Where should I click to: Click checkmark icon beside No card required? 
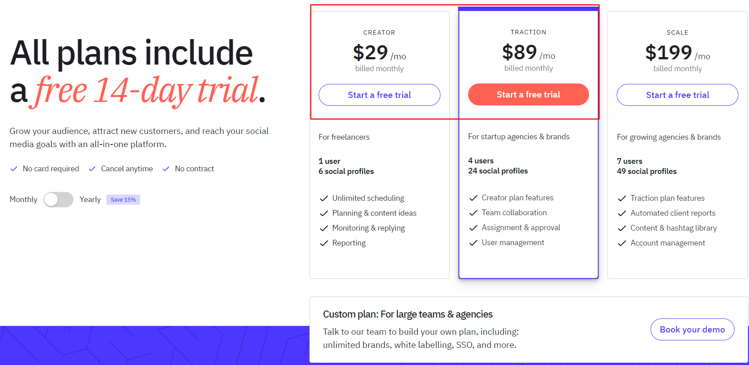coord(14,169)
